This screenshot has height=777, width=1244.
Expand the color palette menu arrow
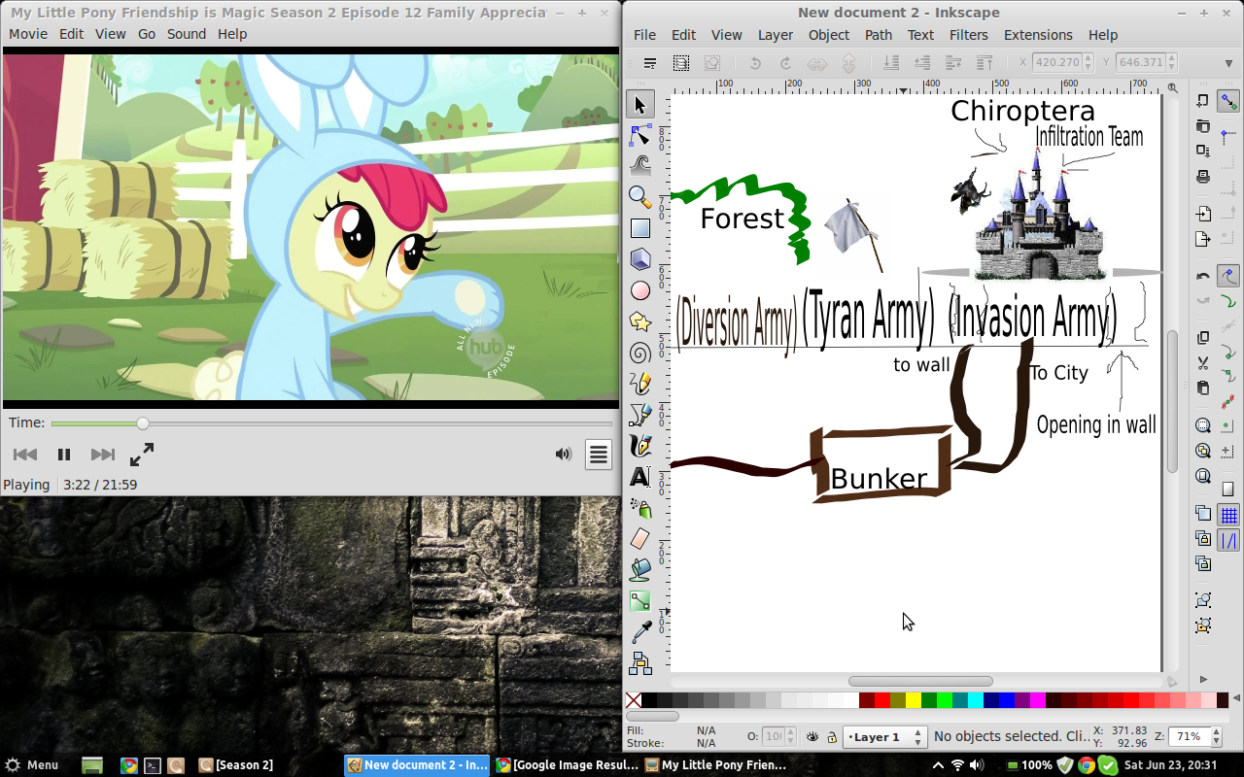coord(1236,699)
